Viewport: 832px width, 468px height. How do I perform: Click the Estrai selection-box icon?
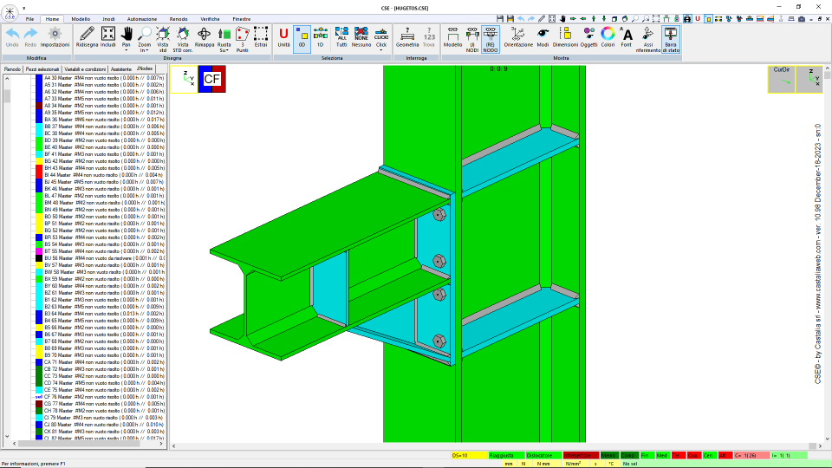click(261, 37)
